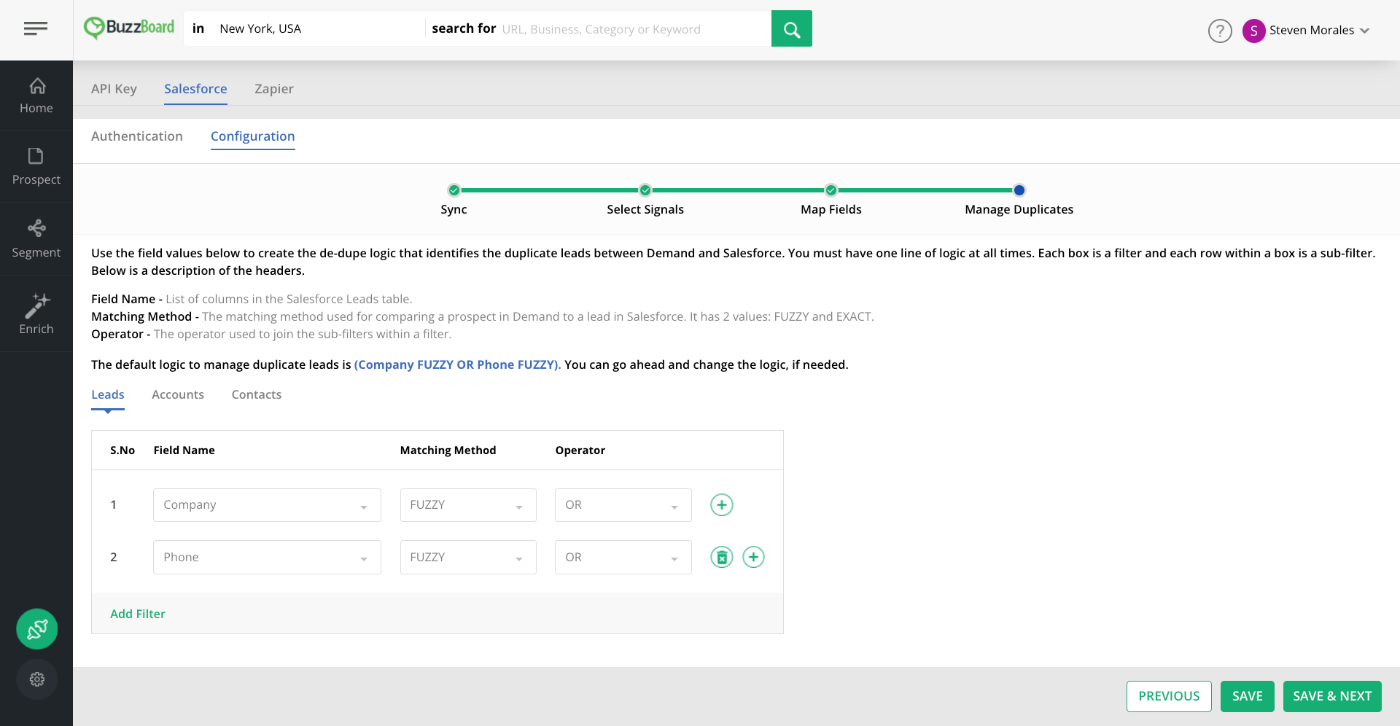1400x726 pixels.
Task: Click the Steven Morales avatar
Action: tap(1253, 31)
